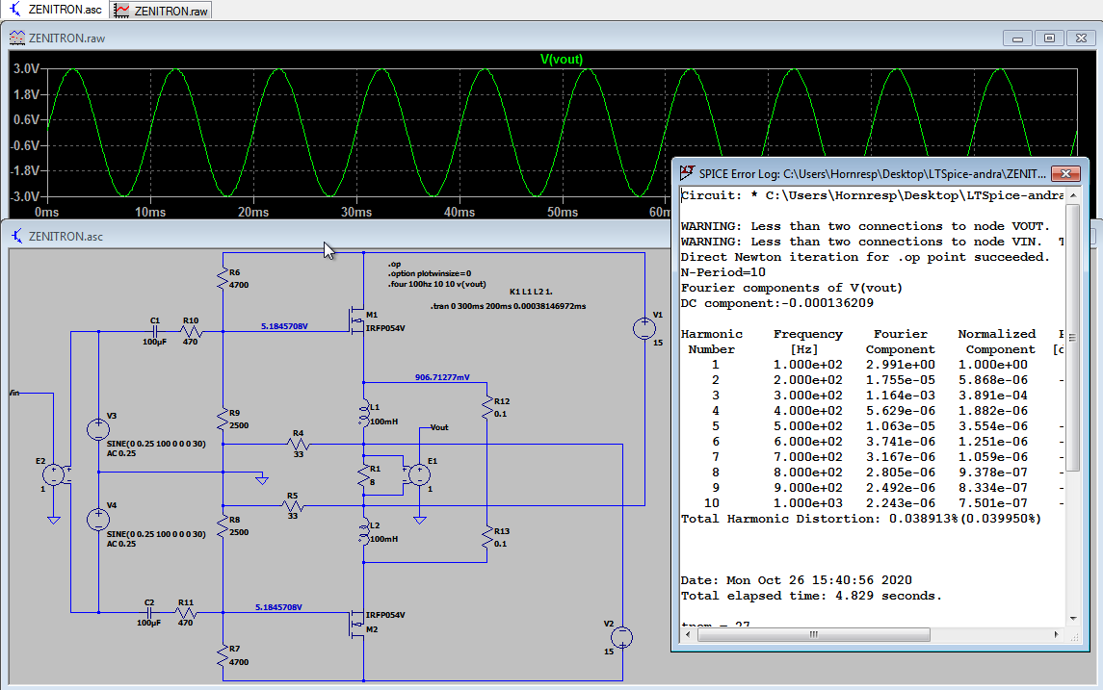1103x690 pixels.
Task: Select MOSFET M1 symbol in schematic
Action: [357, 320]
